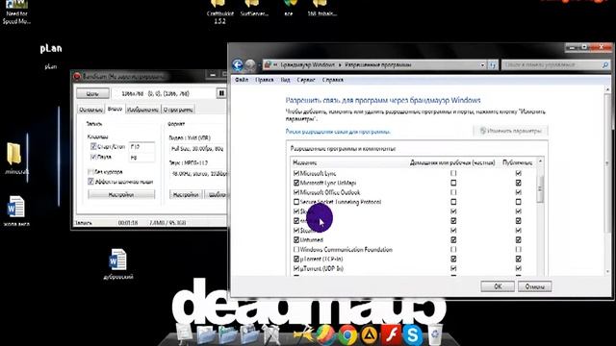Toggle Unturned private network checkbox
Image resolution: width=616 pixels, height=346 pixels.
453,239
